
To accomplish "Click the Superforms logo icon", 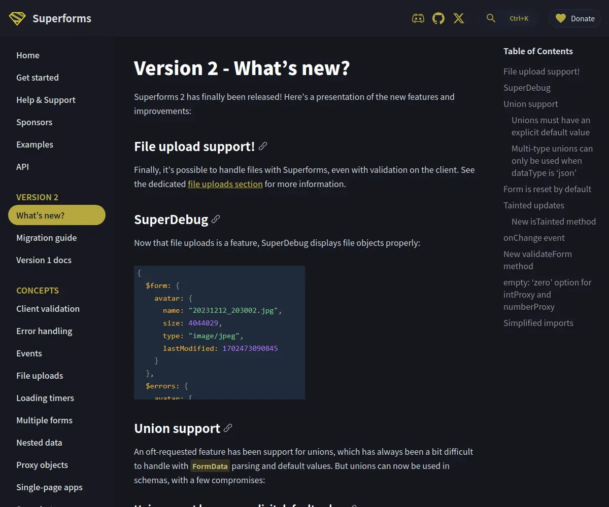I will coord(17,19).
